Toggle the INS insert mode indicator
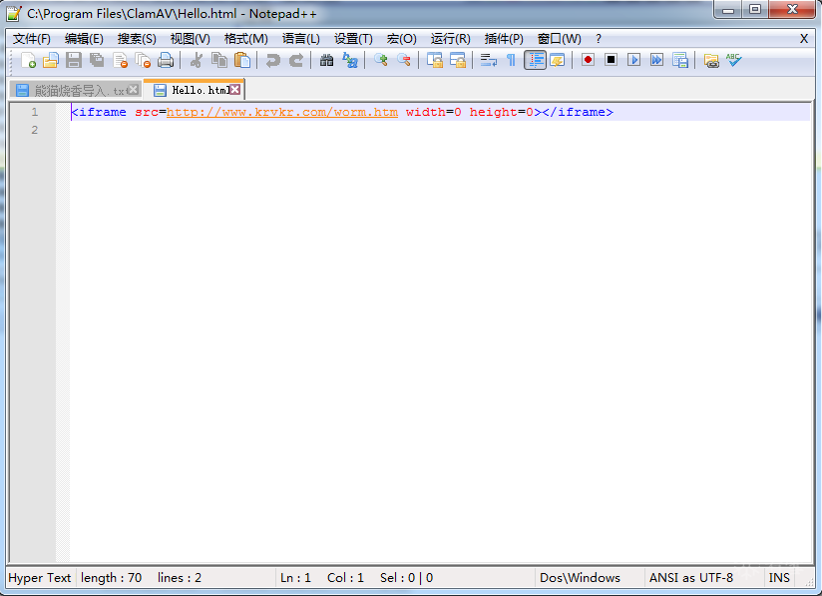Image resolution: width=822 pixels, height=596 pixels. [779, 578]
